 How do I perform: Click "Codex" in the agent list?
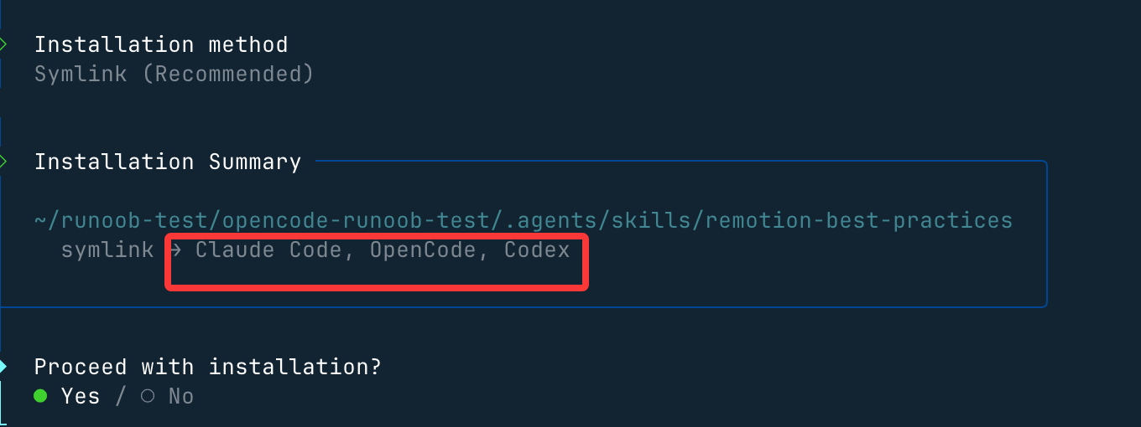(x=537, y=250)
